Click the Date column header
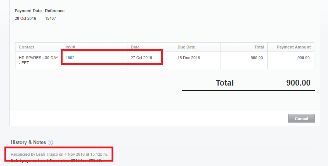328x166 pixels. pos(135,47)
